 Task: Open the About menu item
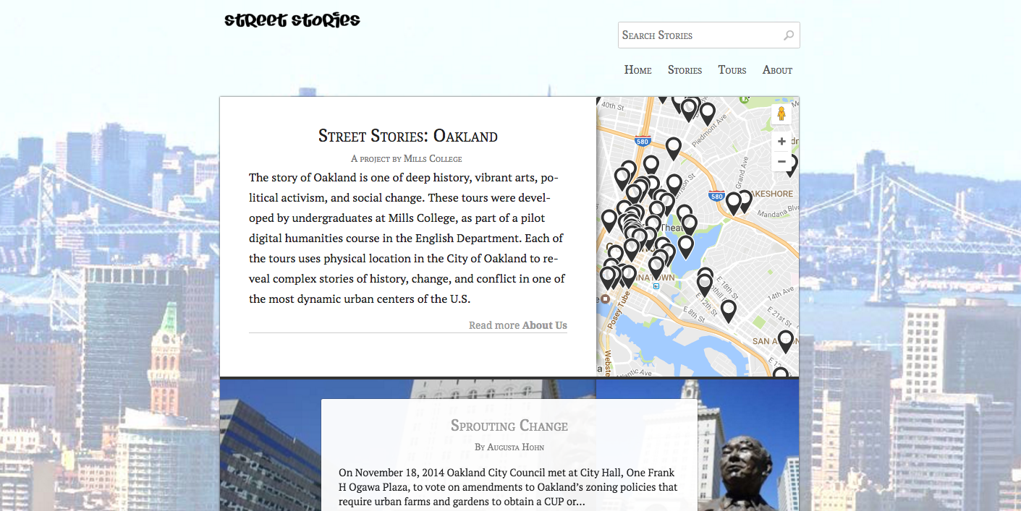tap(777, 70)
